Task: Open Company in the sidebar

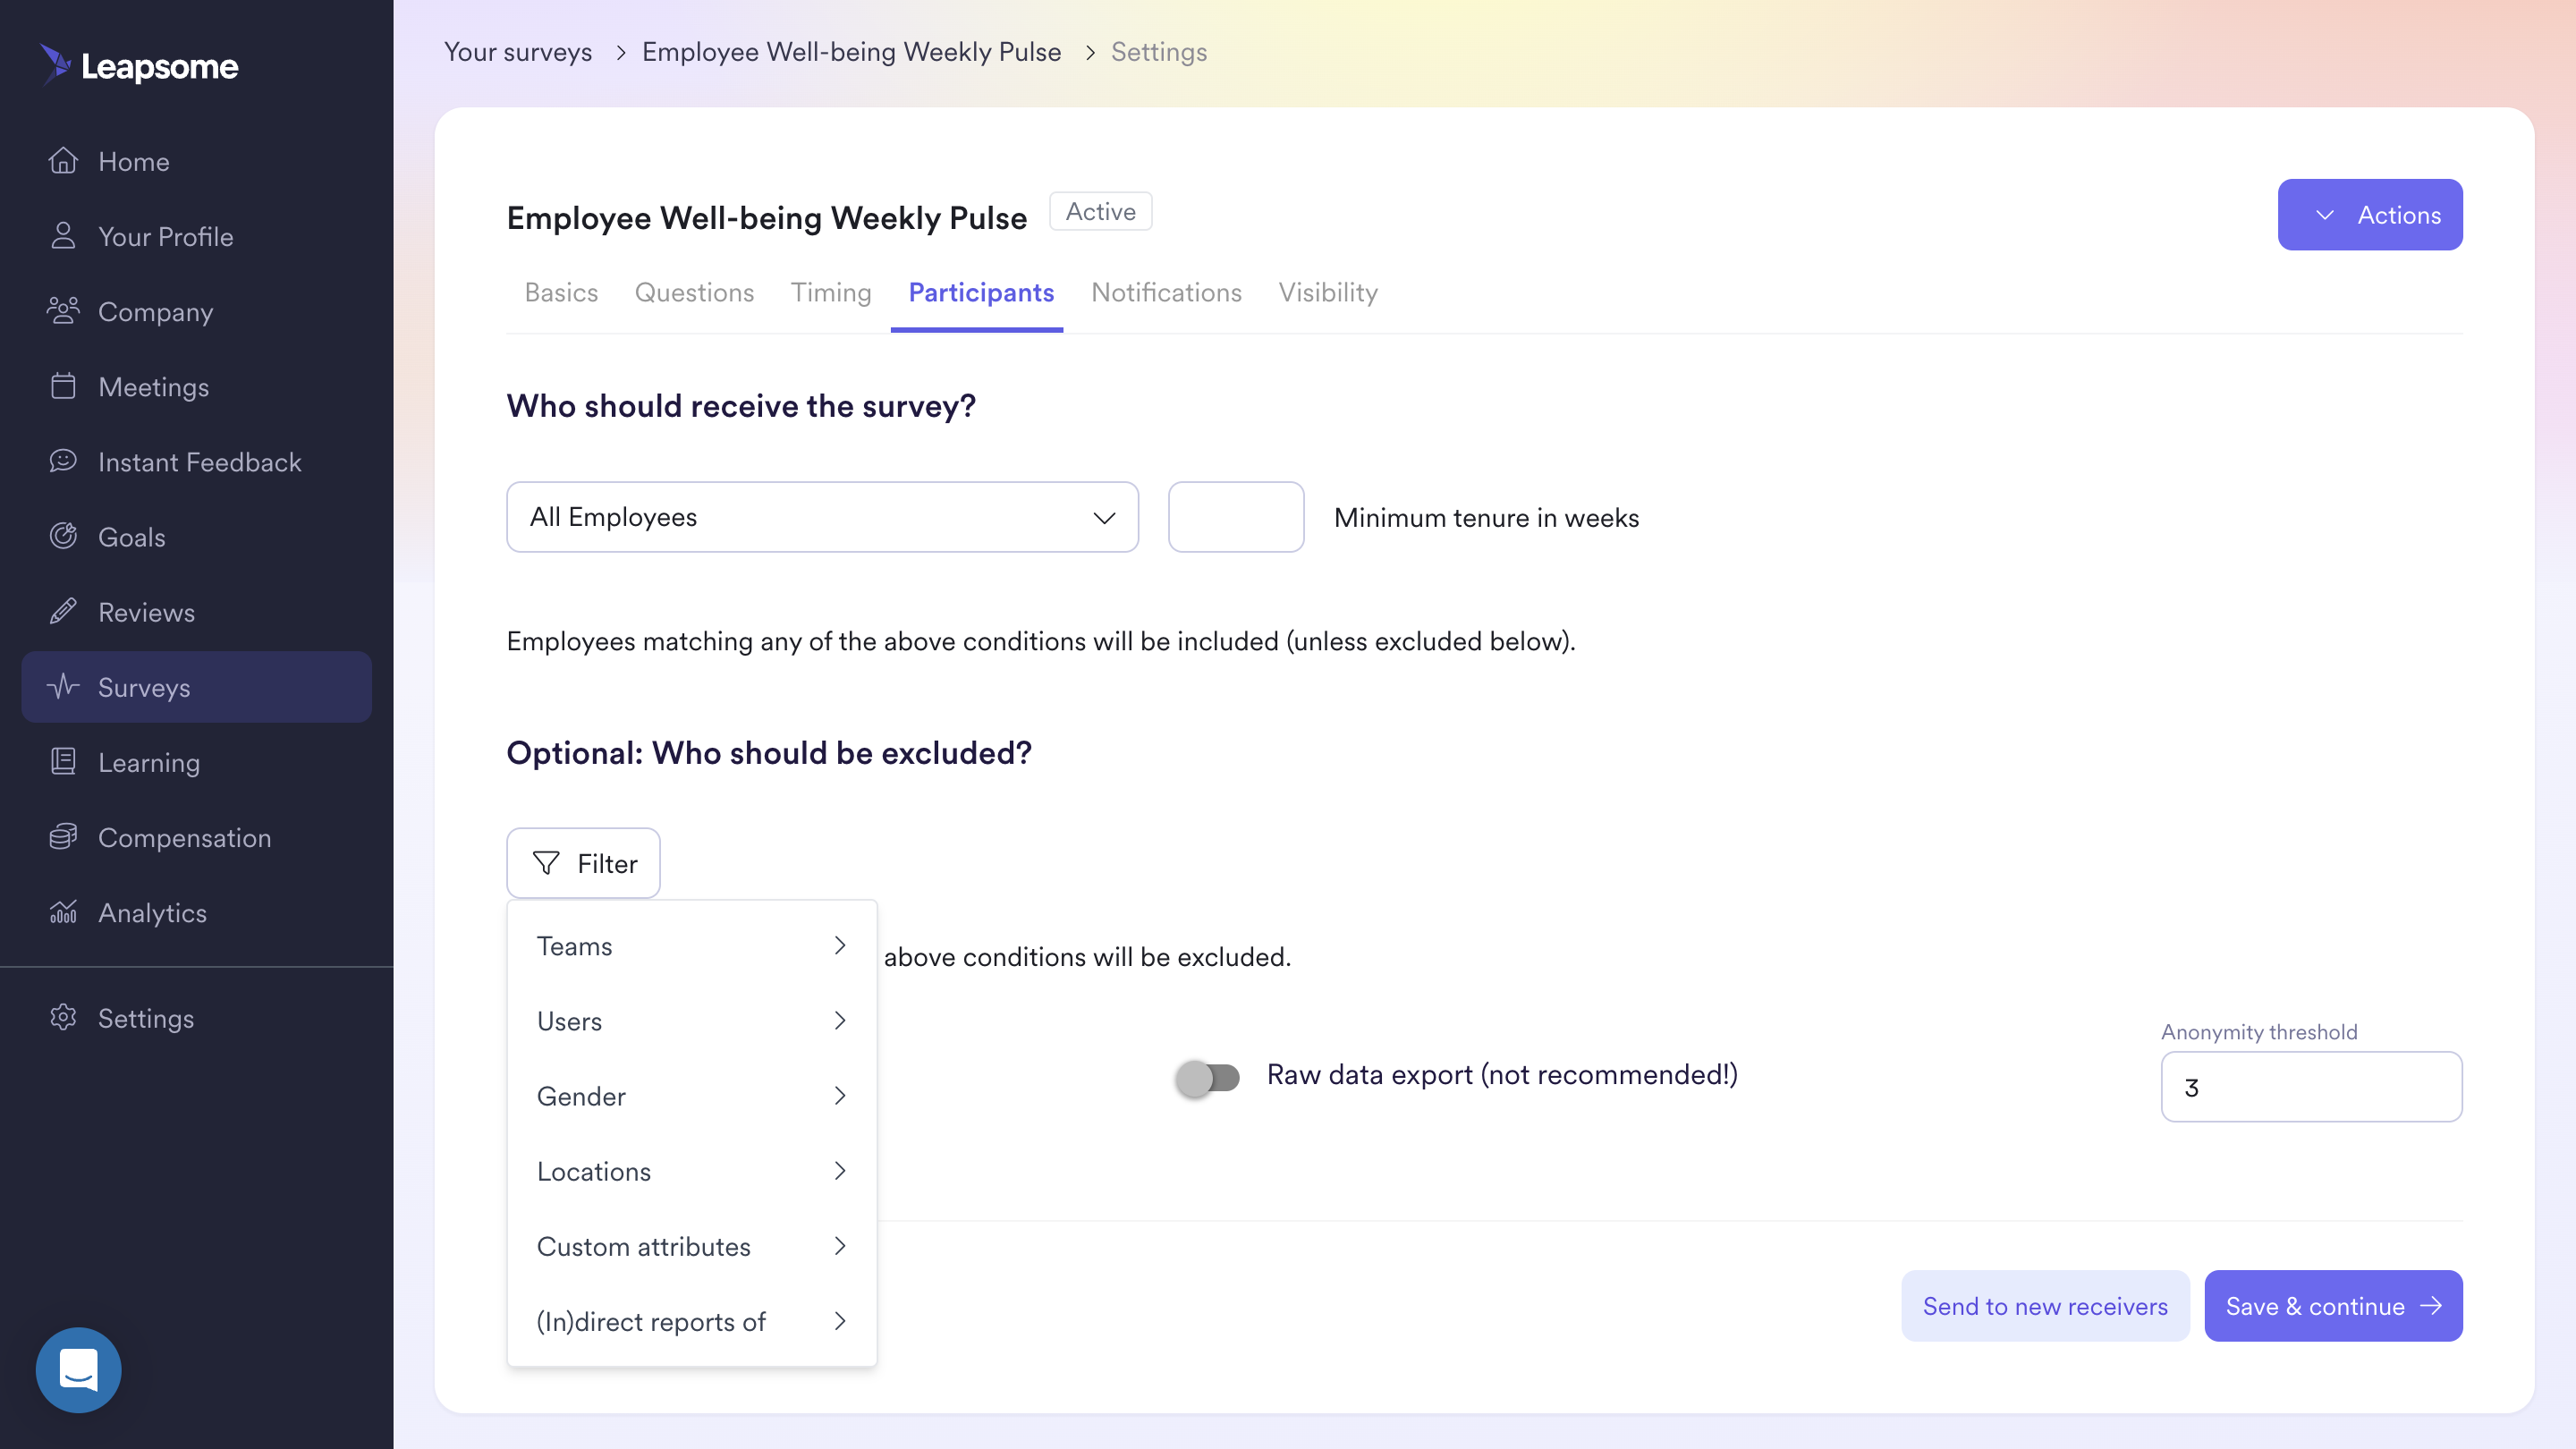Action: tap(196, 311)
